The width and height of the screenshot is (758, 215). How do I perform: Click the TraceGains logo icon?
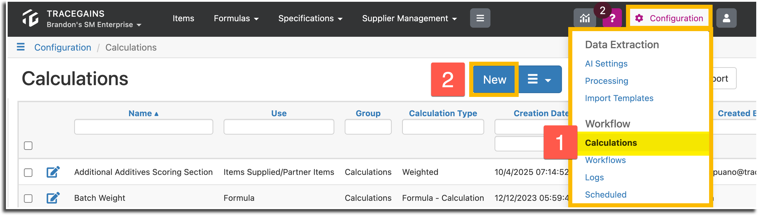coord(30,18)
